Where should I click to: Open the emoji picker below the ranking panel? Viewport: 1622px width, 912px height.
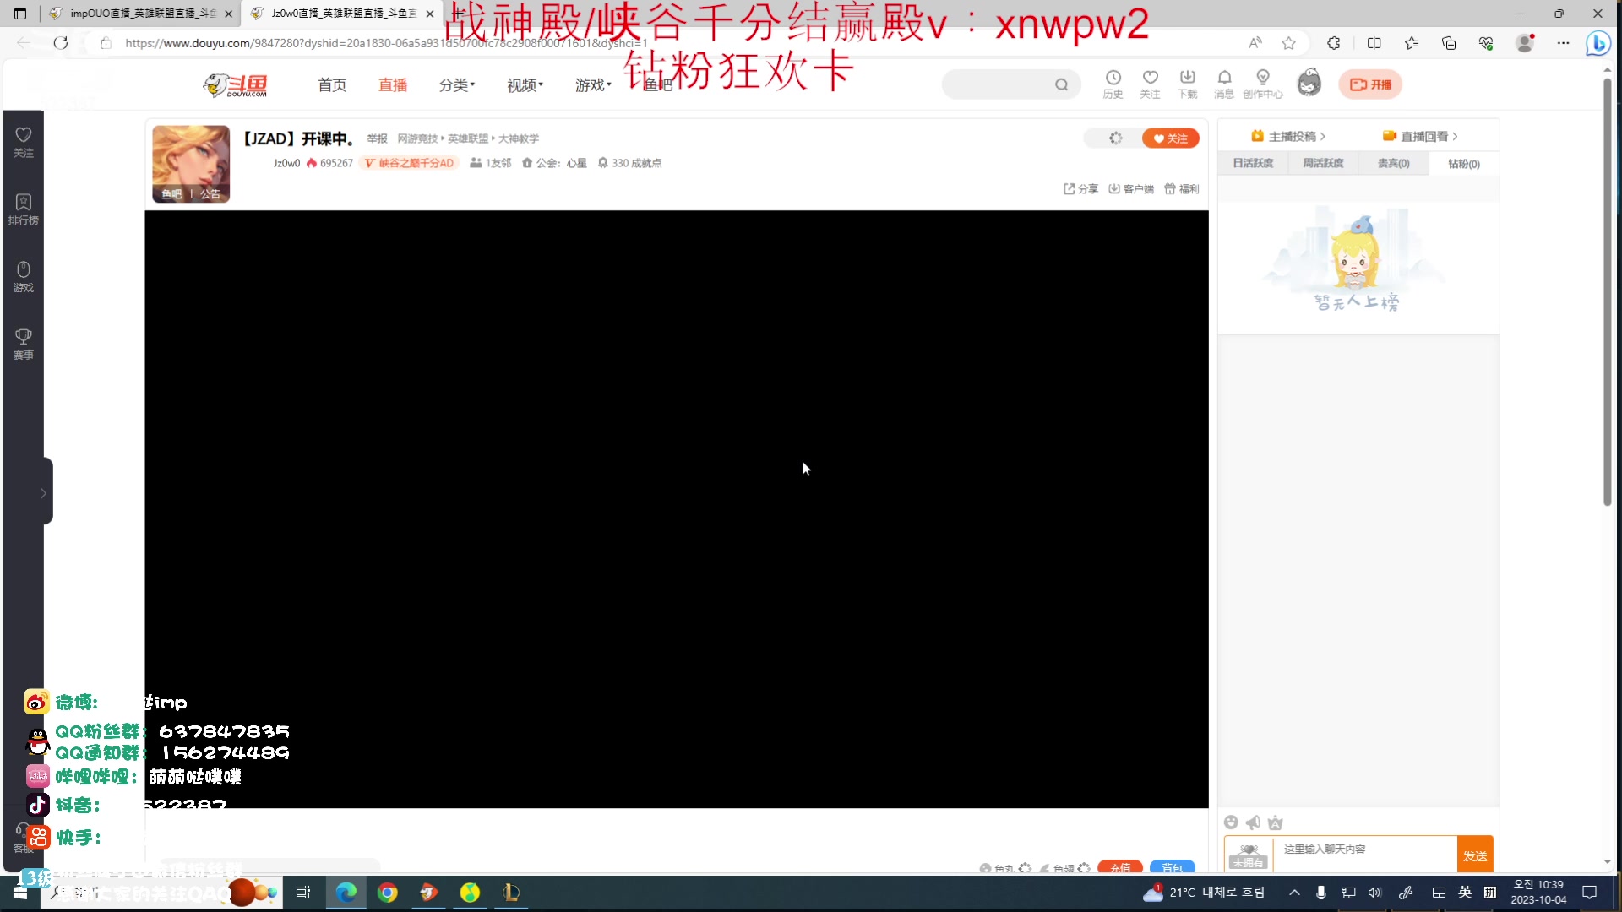(1231, 822)
